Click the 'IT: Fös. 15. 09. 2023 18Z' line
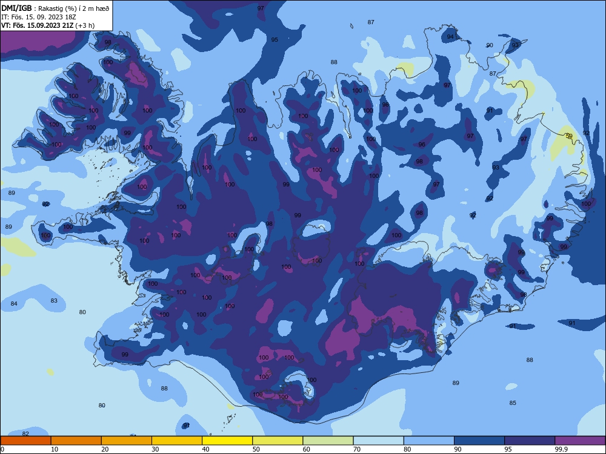Image resolution: width=606 pixels, height=454 pixels. 39,17
